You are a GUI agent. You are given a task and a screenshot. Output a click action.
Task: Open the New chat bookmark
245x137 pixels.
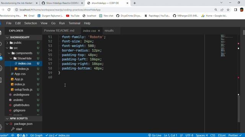click(x=106, y=16)
